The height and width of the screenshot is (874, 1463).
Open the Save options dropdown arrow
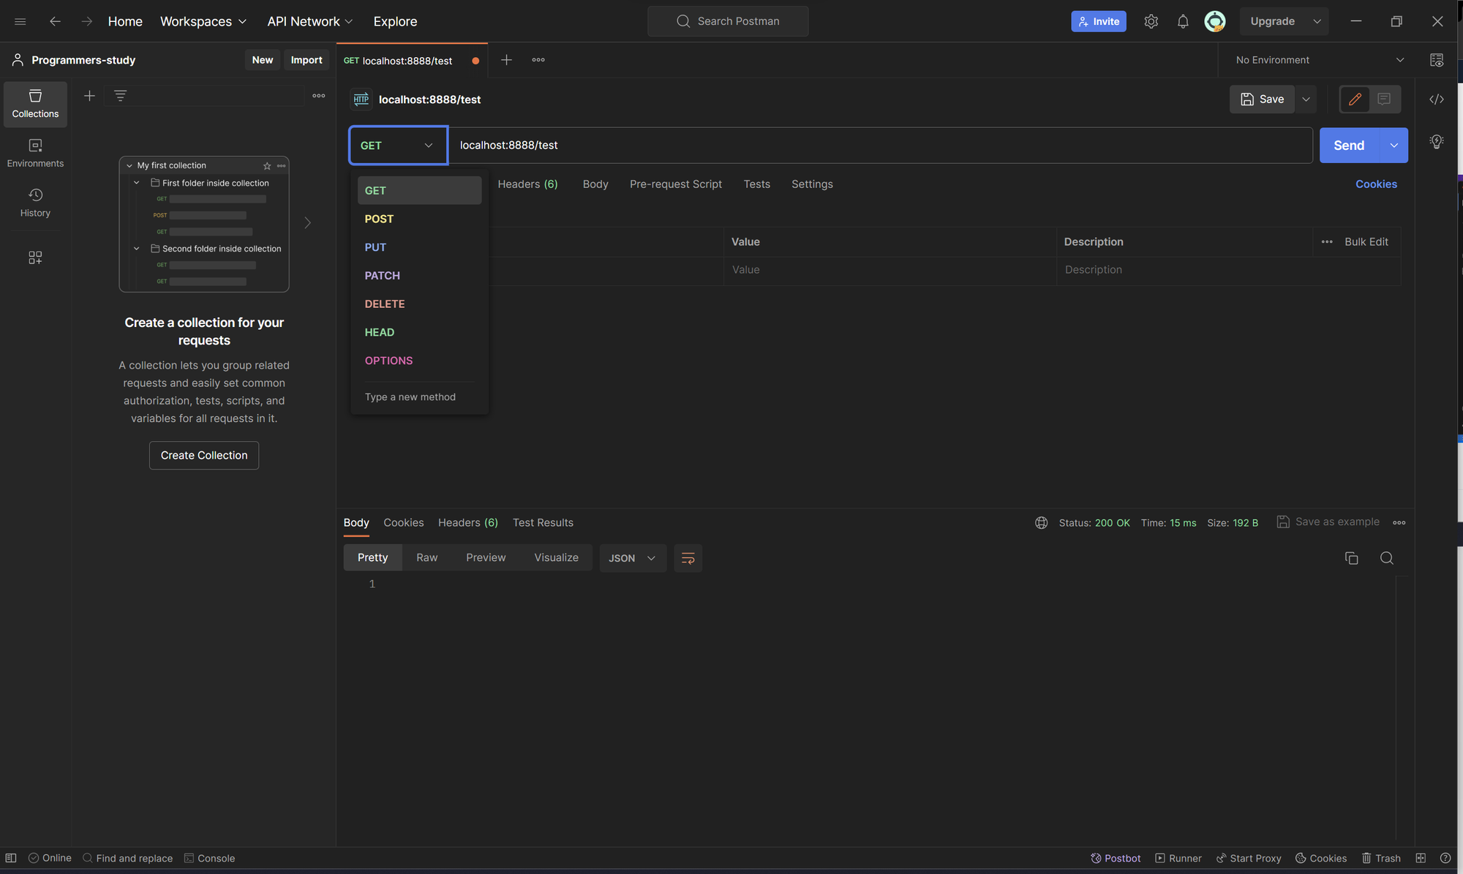(x=1306, y=99)
